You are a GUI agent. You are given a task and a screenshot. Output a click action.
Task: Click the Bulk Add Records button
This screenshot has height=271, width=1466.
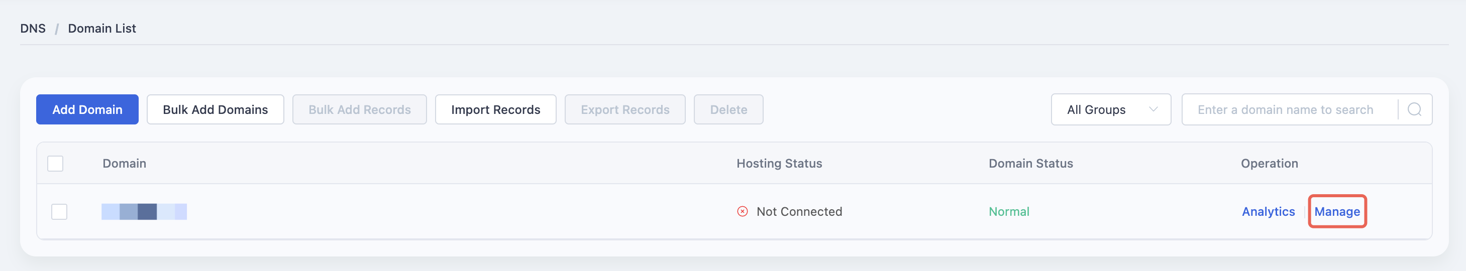click(360, 109)
